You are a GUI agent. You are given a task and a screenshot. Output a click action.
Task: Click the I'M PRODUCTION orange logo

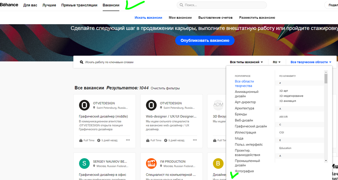click(x=151, y=163)
